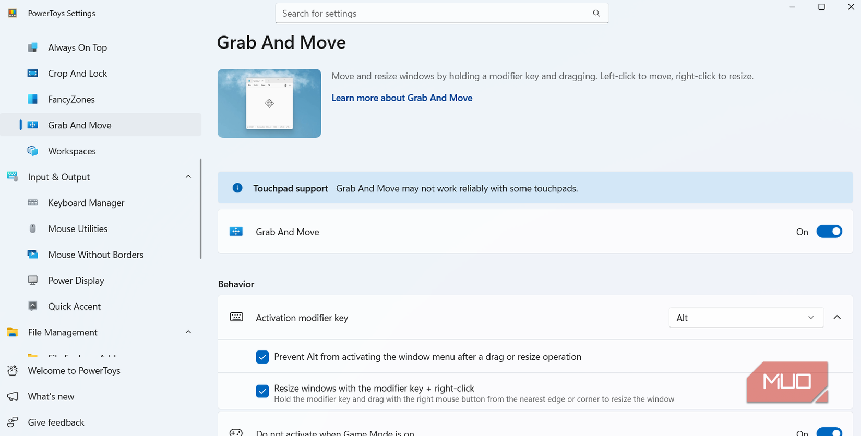Viewport: 861px width, 436px height.
Task: Turn off the Grab And Move toggle
Action: (829, 232)
